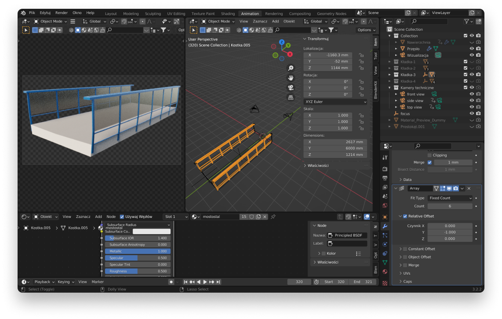Lock the Lokalizacja X value
Screen dimensions: 502x319
tap(361, 55)
